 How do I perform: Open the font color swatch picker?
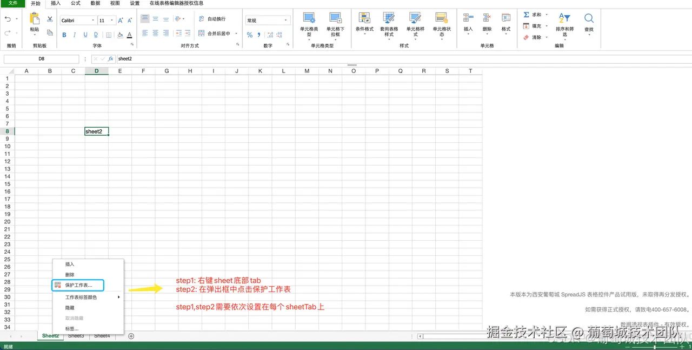point(130,35)
